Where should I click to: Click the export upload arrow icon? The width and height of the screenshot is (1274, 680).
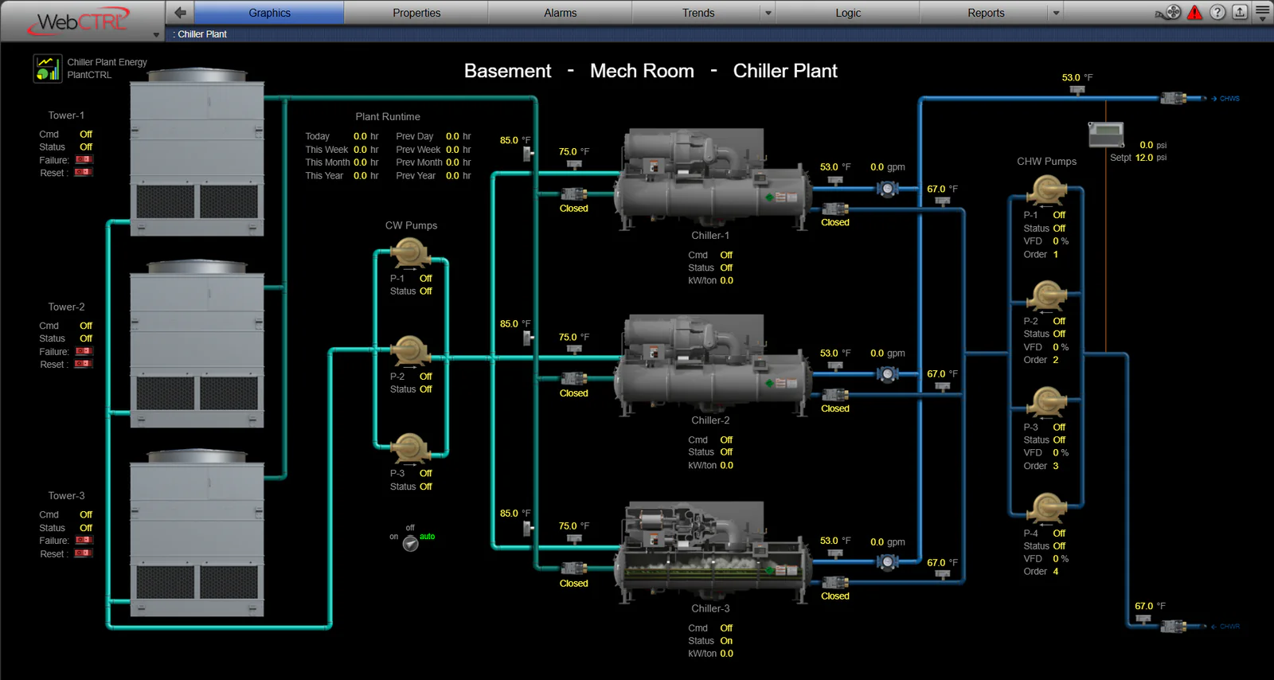click(x=1240, y=12)
